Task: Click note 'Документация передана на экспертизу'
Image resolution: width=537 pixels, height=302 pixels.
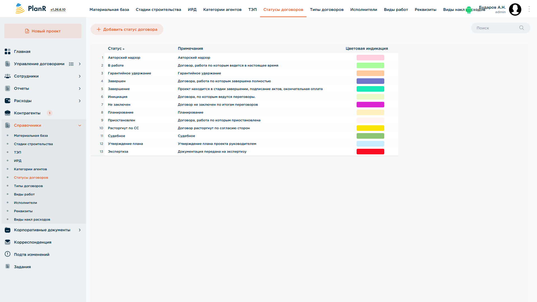Action: click(212, 152)
